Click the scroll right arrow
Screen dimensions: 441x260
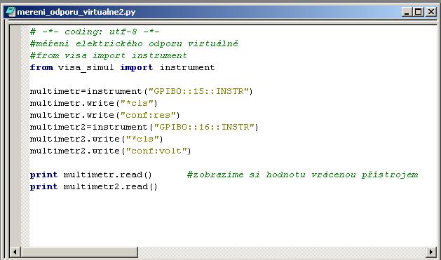(431, 252)
